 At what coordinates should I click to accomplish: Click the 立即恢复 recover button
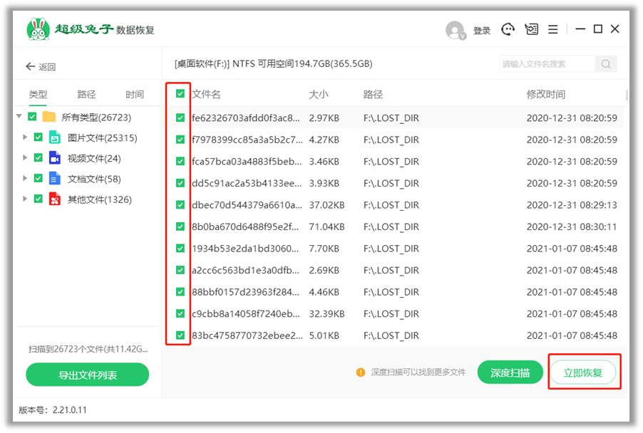point(582,372)
